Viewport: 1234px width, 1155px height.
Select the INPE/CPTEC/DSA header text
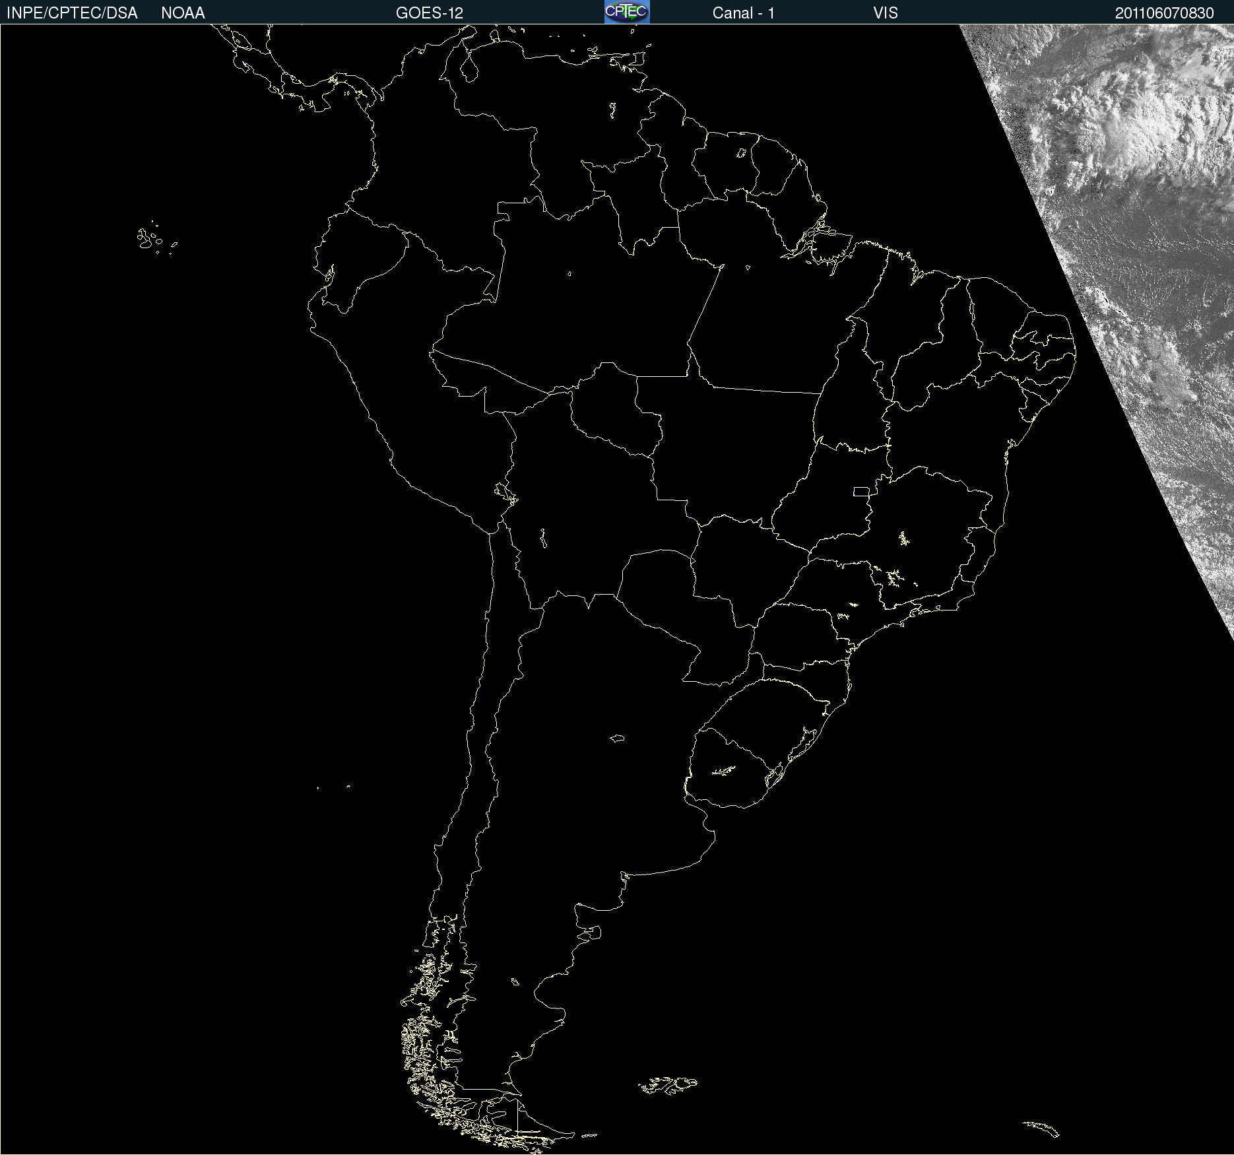click(72, 13)
